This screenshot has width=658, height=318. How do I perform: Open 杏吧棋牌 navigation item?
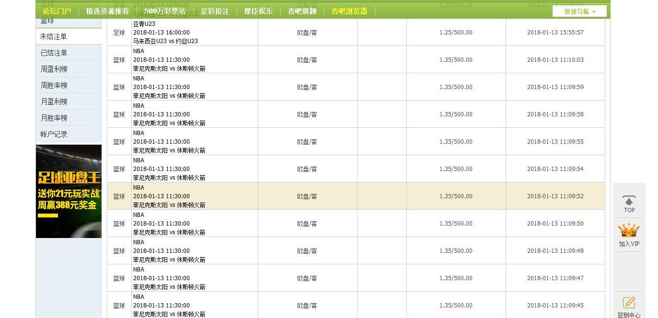(x=302, y=11)
